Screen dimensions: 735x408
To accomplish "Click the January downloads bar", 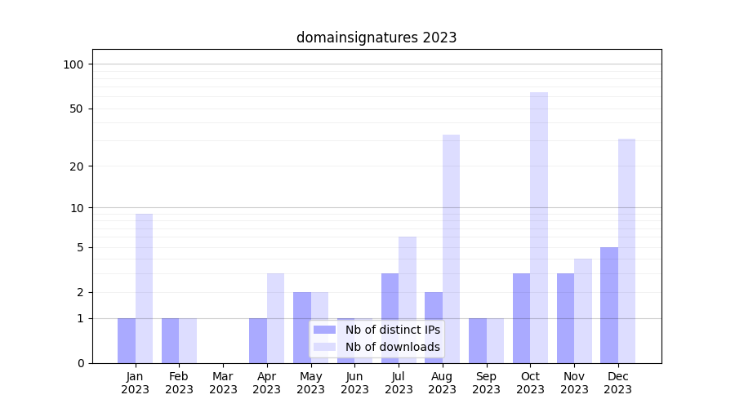I will 145,288.
